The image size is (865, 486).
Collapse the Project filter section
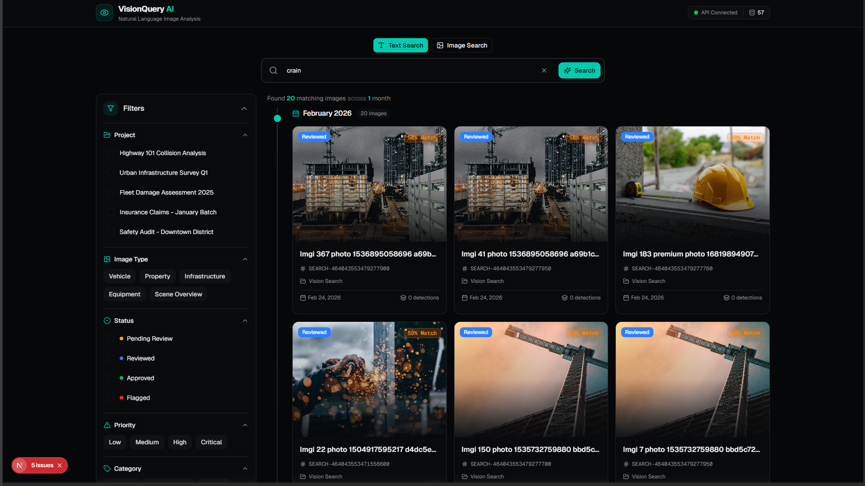point(245,135)
